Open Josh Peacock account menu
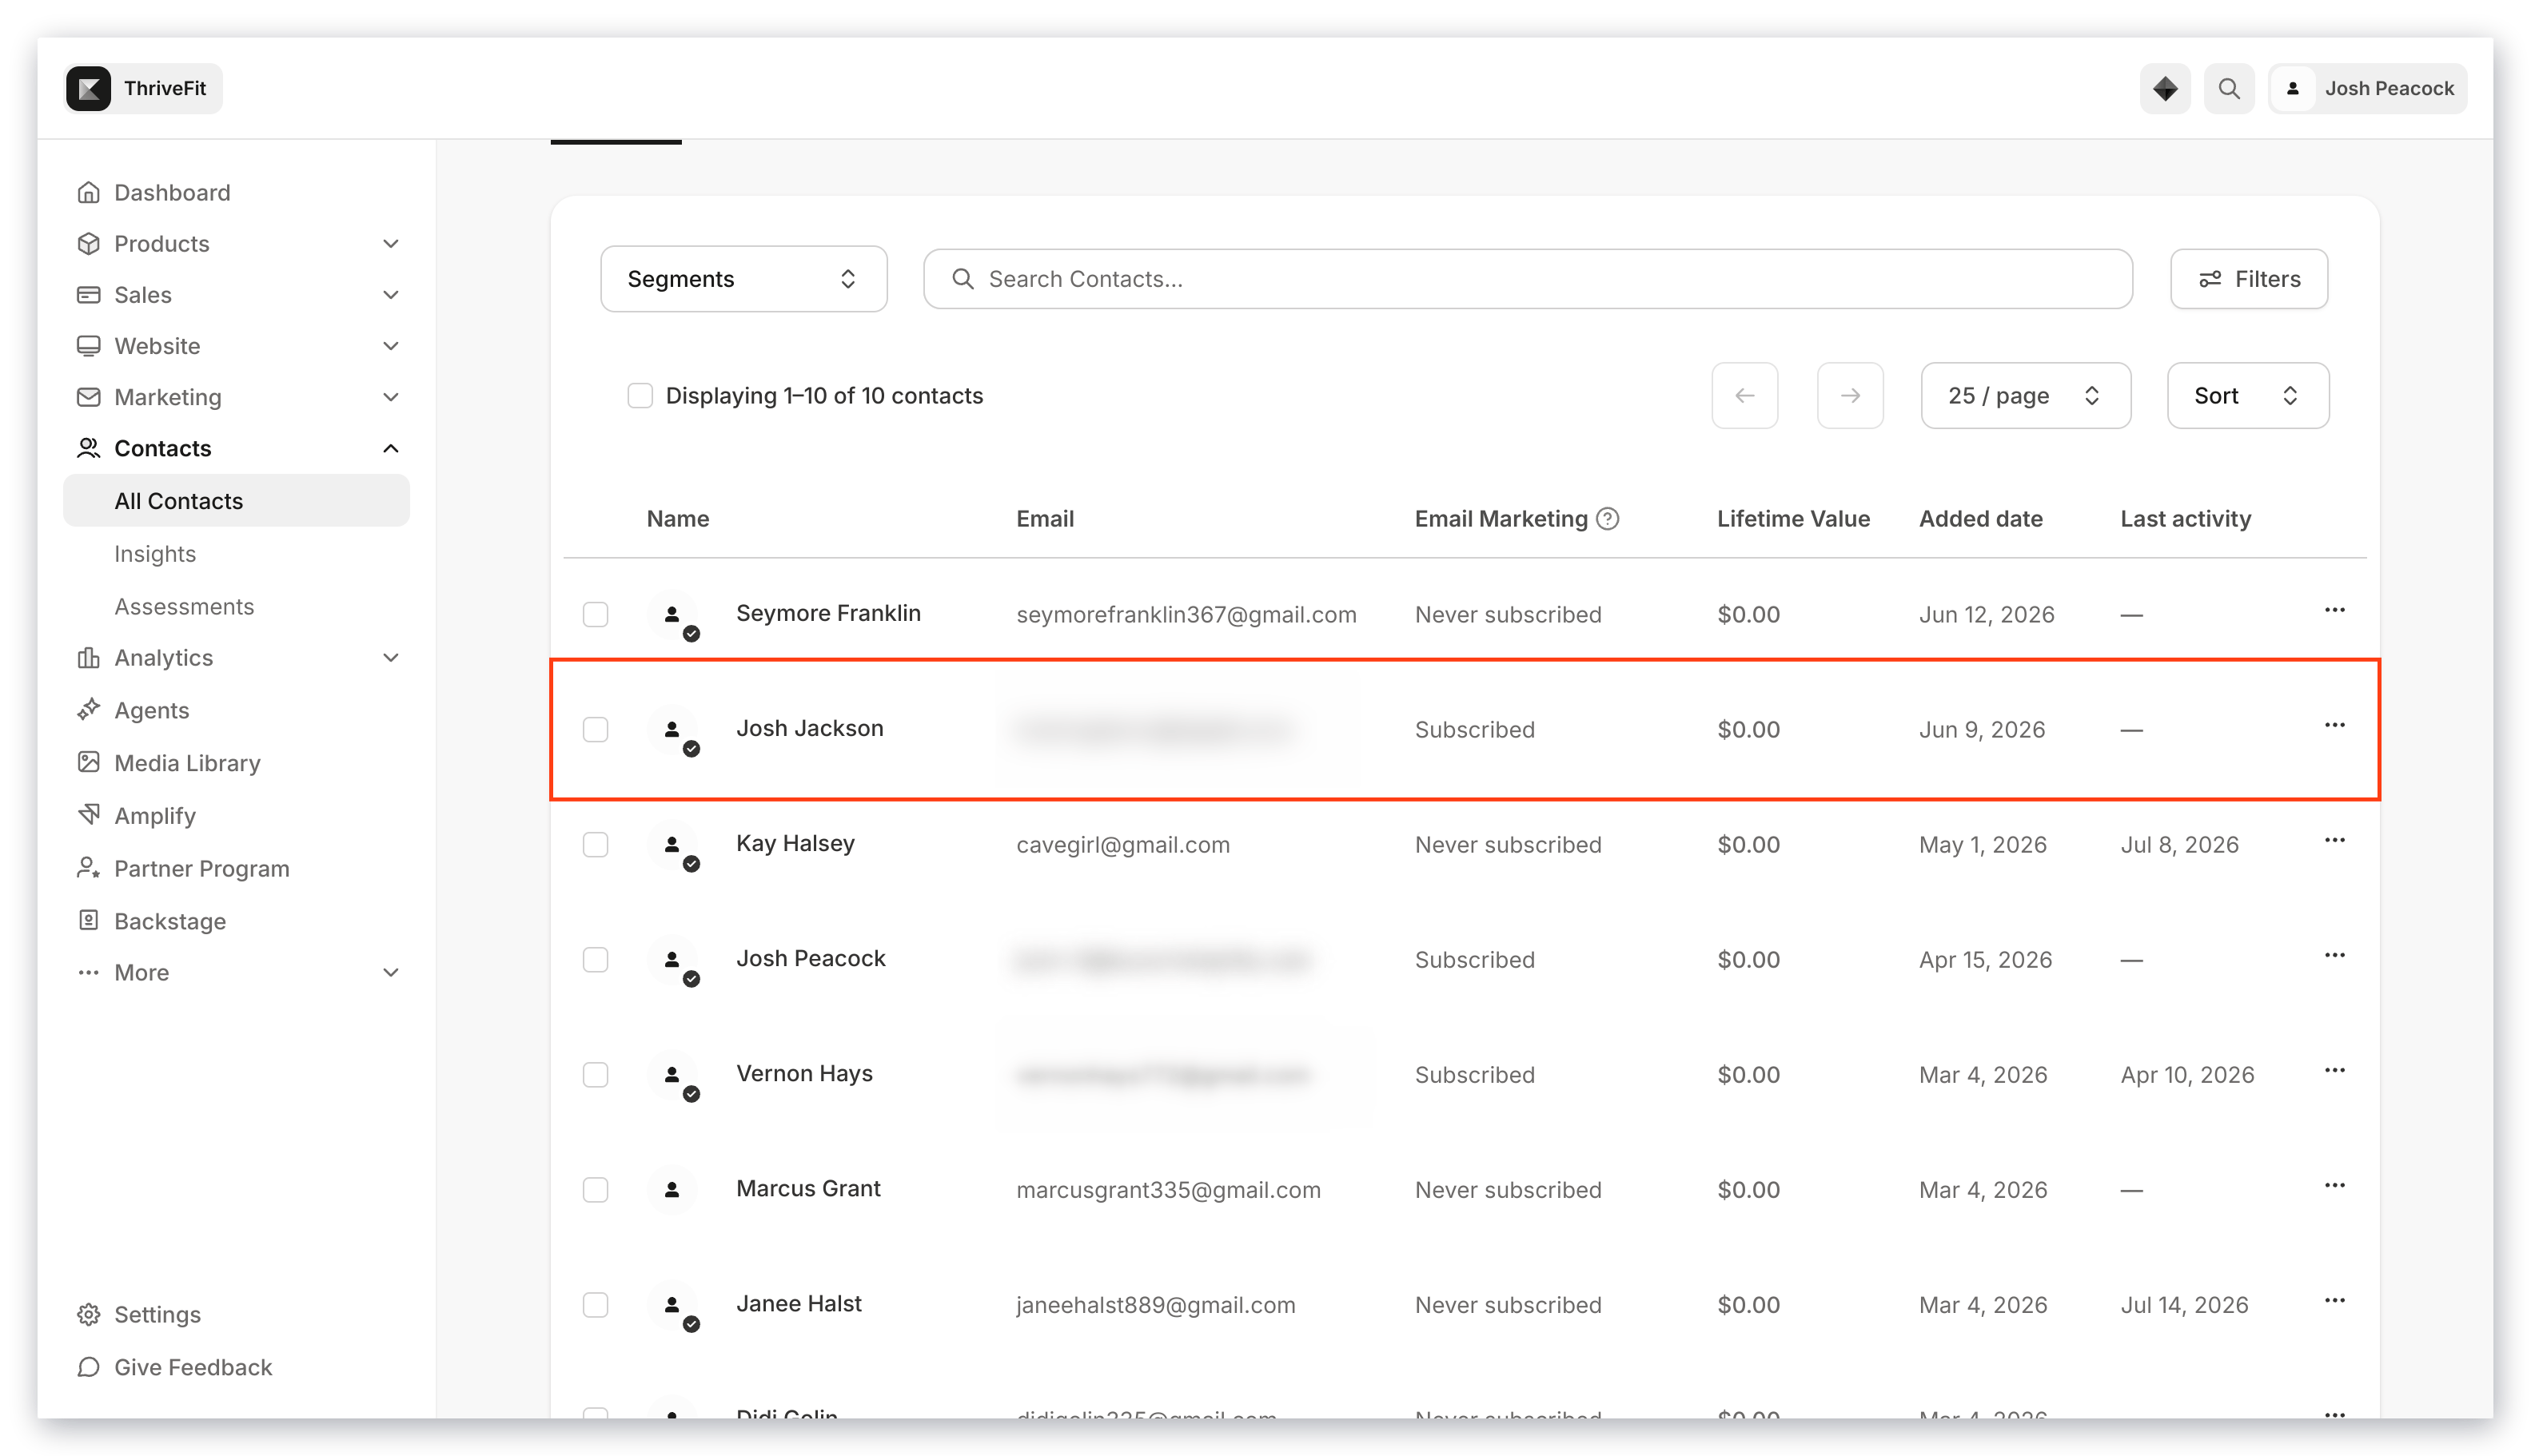The width and height of the screenshot is (2531, 1456). pyautogui.click(x=2367, y=88)
